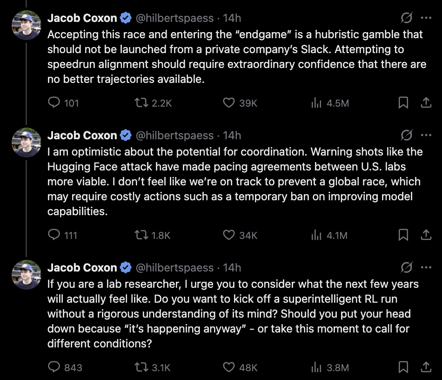442x380 pixels.
Task: Open more options on the coordination tweet
Action: (426, 135)
